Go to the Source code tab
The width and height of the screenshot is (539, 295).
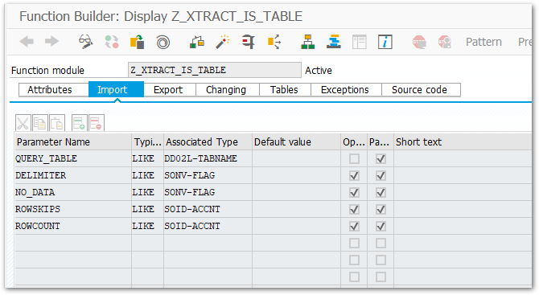coord(421,90)
